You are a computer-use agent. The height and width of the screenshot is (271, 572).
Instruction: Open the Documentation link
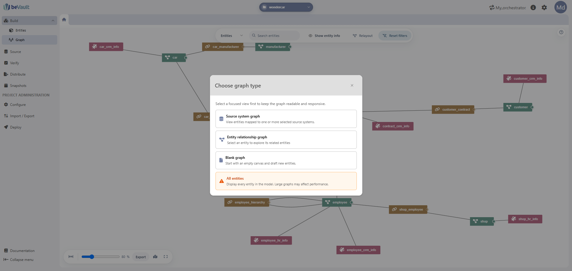[19, 251]
